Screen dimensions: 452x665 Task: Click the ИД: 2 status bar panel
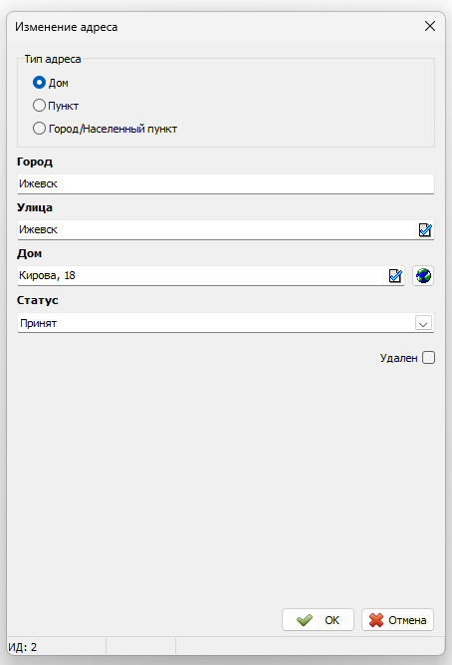[x=57, y=647]
